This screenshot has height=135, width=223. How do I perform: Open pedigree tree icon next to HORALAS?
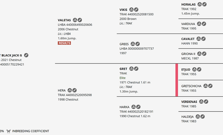(200, 4)
